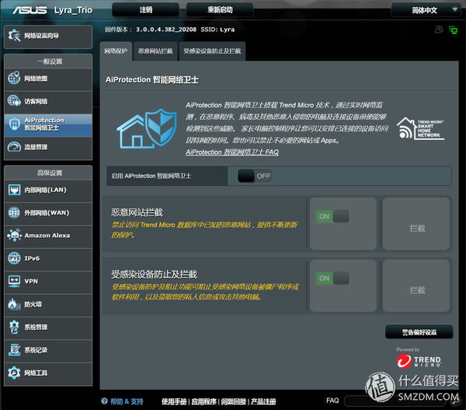Image resolution: width=466 pixels, height=410 pixels.
Task: Open the network setup wizard icon
Action: click(x=14, y=36)
